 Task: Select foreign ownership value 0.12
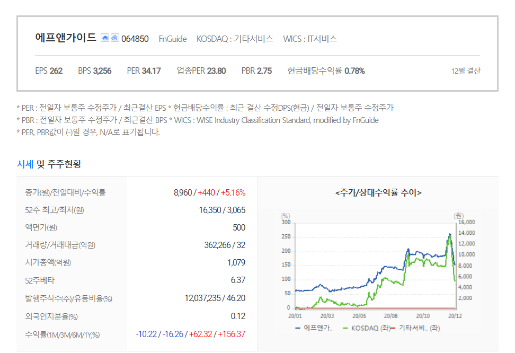click(238, 316)
